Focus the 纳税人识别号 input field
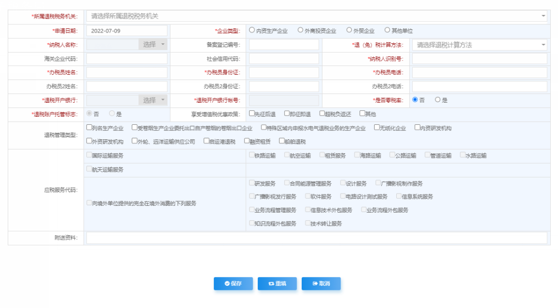Viewport: 558px width, 308px height. click(x=479, y=59)
